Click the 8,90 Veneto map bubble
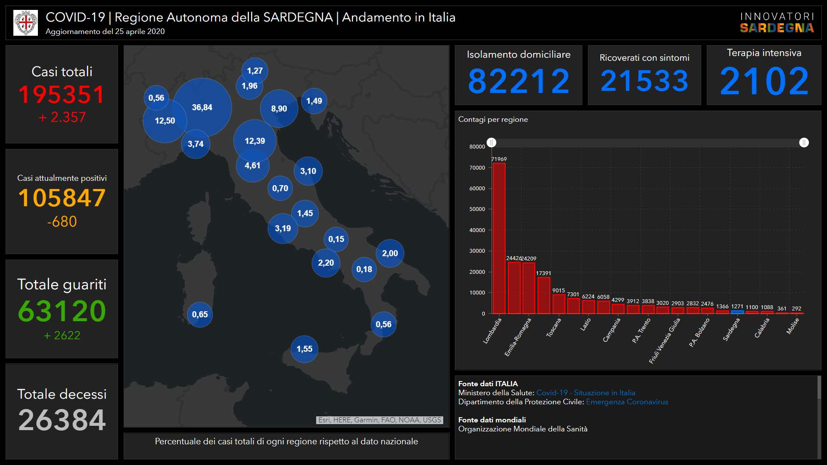 pos(279,108)
